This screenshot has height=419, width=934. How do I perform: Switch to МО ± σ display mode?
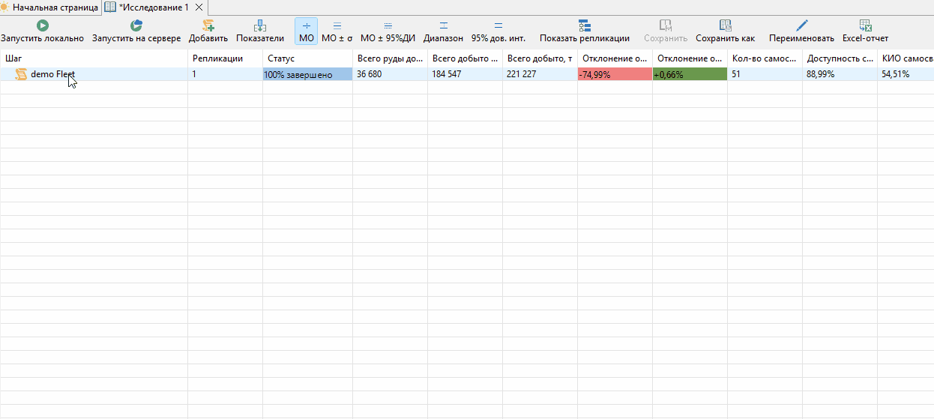click(337, 31)
